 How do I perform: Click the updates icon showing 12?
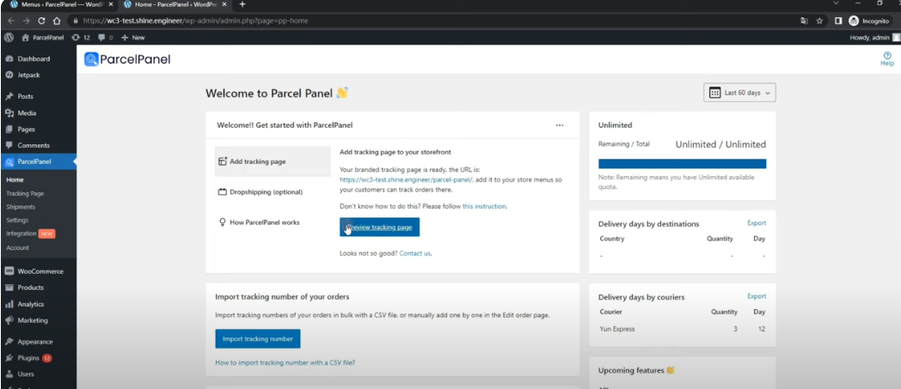81,37
